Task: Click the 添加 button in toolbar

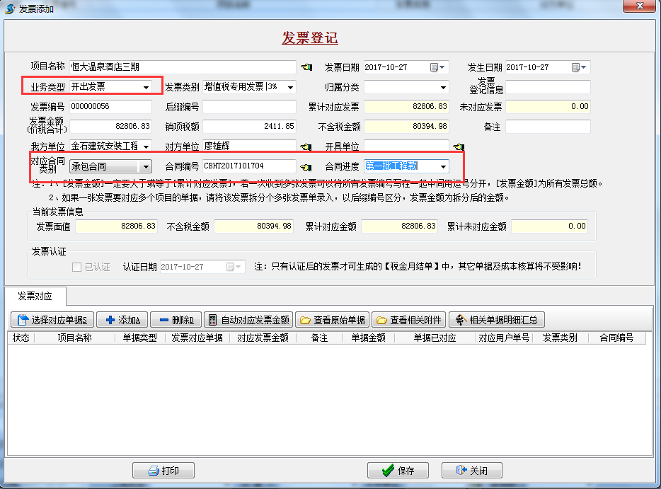Action: point(122,320)
